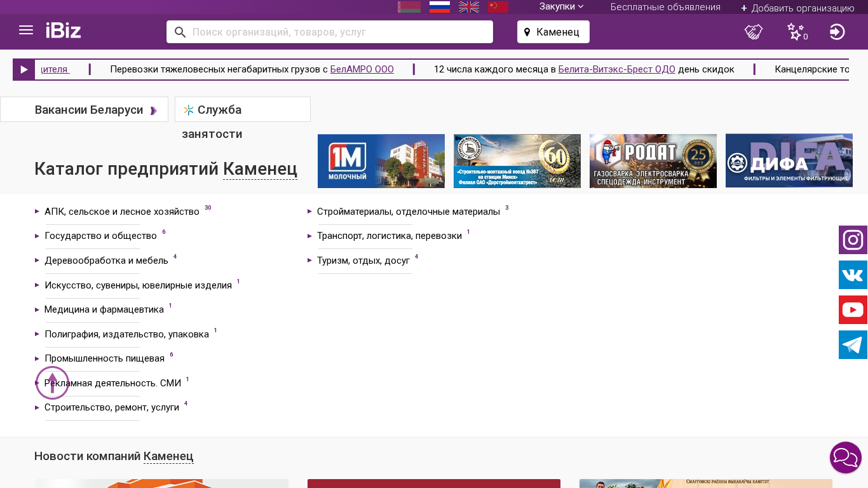
Task: Click the handshake partners icon
Action: pos(754,32)
